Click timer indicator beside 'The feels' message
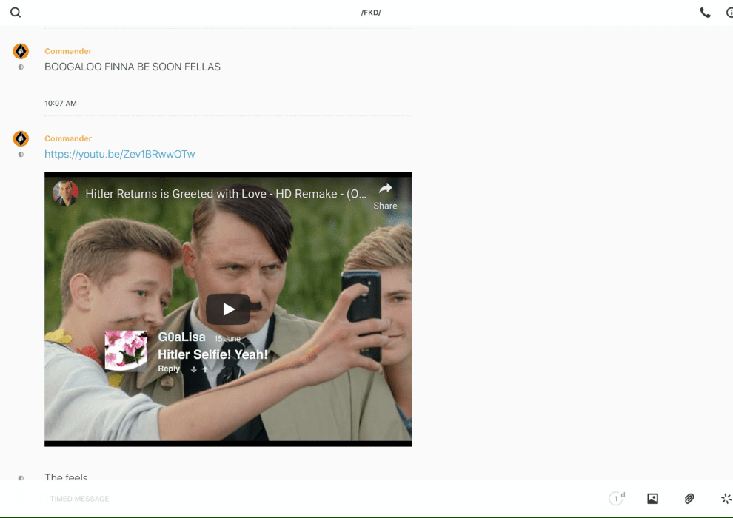733x518 pixels. point(21,478)
